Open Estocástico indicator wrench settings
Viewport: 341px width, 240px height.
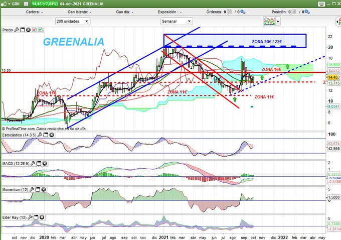tap(40, 135)
